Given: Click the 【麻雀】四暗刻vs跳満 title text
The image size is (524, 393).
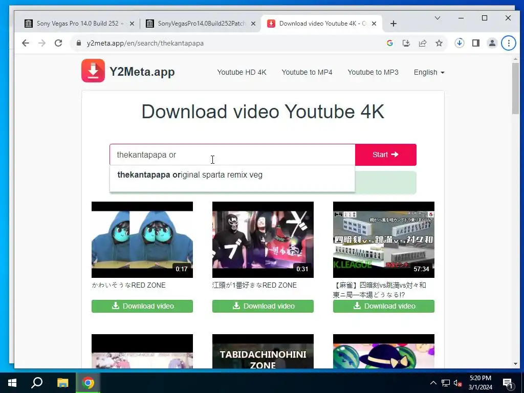Looking at the screenshot, I should click(380, 290).
